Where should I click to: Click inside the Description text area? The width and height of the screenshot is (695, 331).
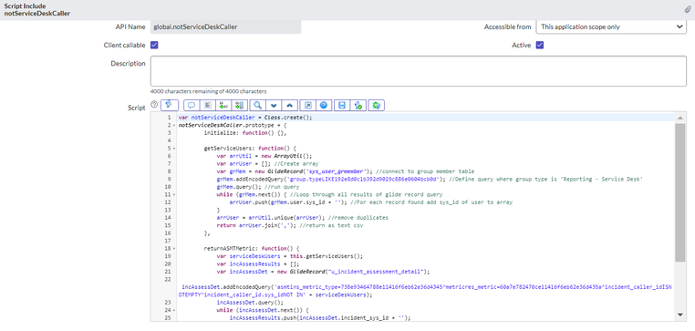419,71
